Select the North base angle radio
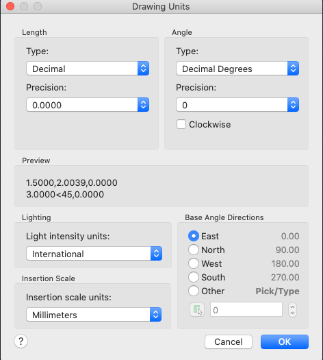 coord(194,250)
